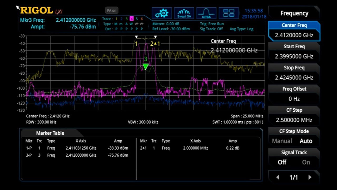Edit the 2.4120000 GHz center frequency value
The width and height of the screenshot is (337, 190).
tap(294, 35)
